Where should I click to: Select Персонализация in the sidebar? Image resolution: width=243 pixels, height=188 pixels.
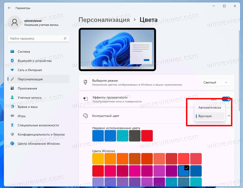(x=38, y=79)
